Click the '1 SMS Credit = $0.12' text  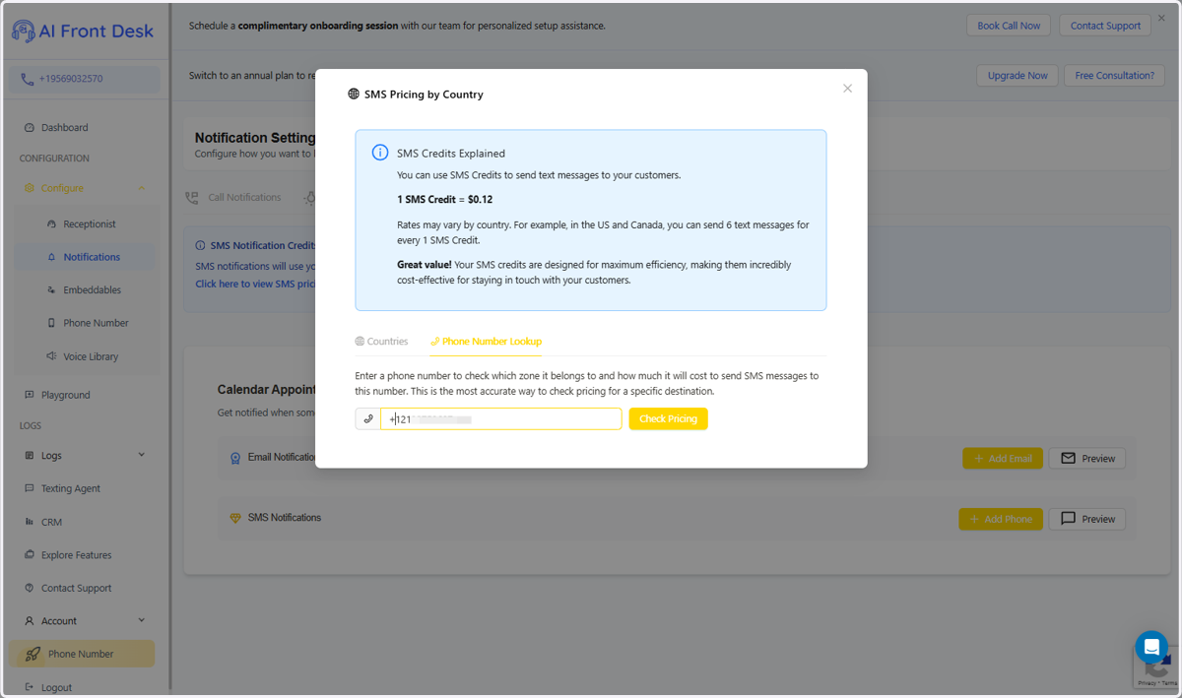click(444, 200)
